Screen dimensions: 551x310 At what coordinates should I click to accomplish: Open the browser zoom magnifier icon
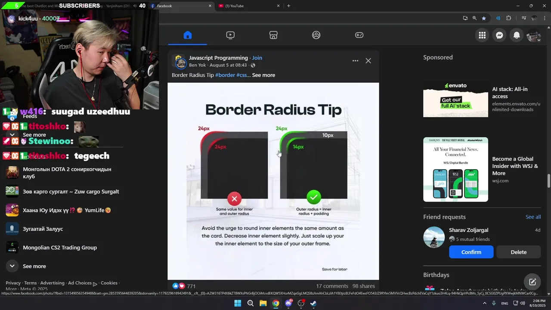(x=474, y=18)
